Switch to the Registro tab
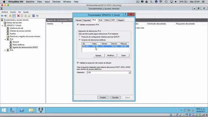208x117 pixels. point(121,20)
